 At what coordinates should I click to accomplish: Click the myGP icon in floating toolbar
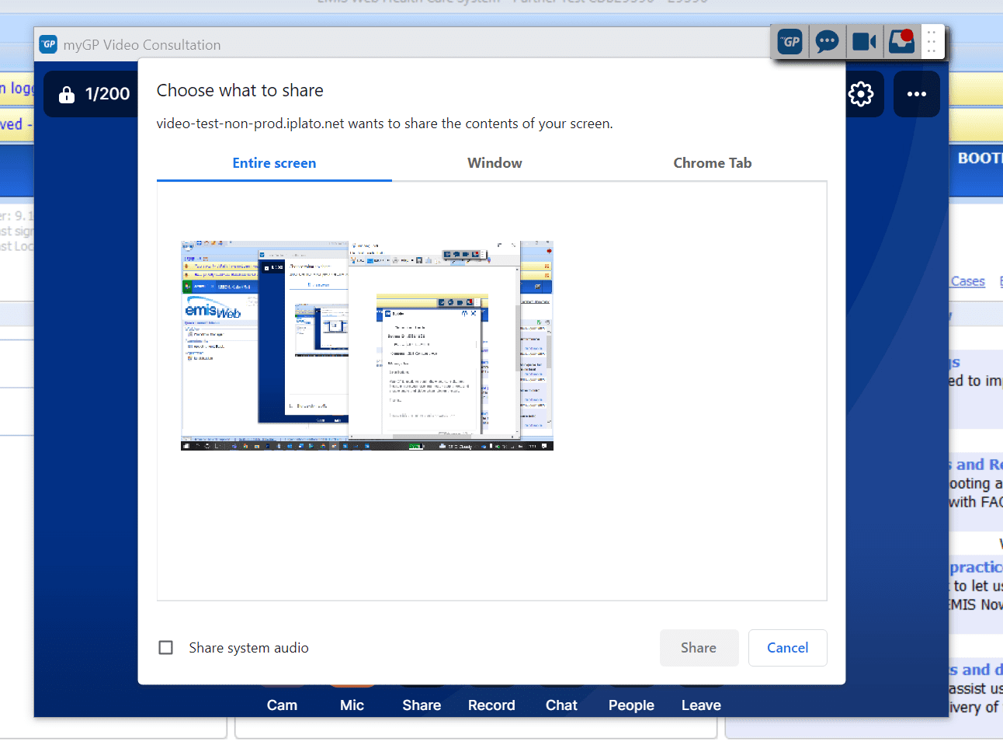click(790, 42)
